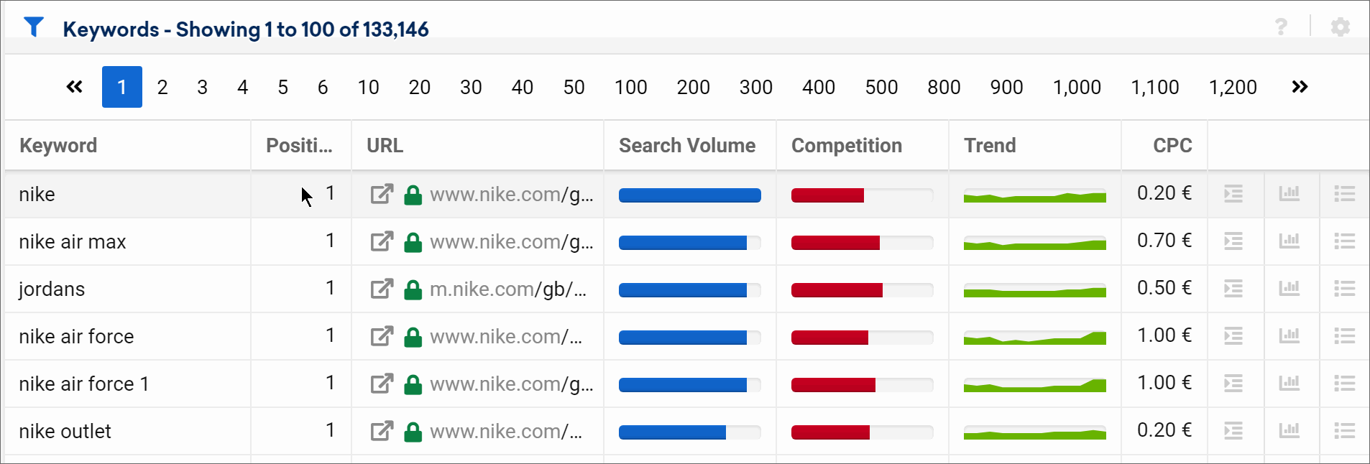The width and height of the screenshot is (1370, 464).
Task: Jump to page 100 in pagination
Action: point(630,87)
